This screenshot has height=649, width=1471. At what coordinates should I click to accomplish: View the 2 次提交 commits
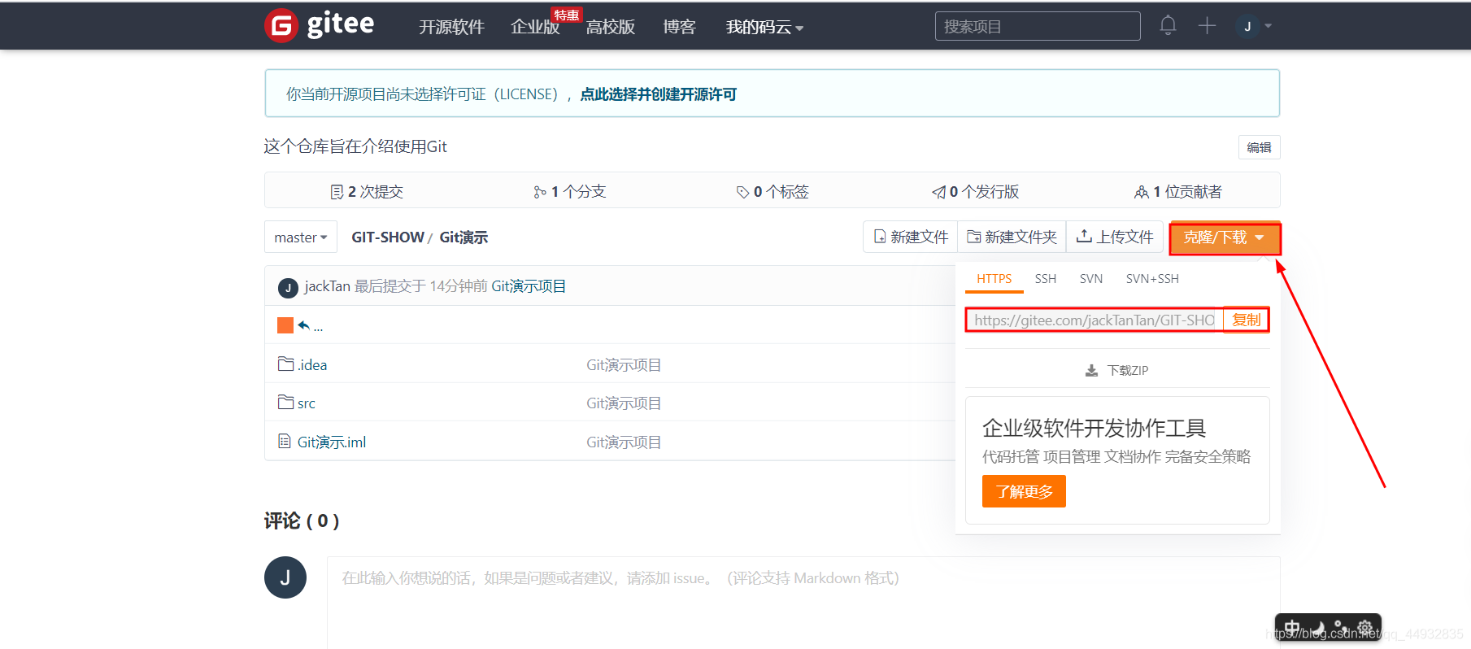(x=367, y=192)
